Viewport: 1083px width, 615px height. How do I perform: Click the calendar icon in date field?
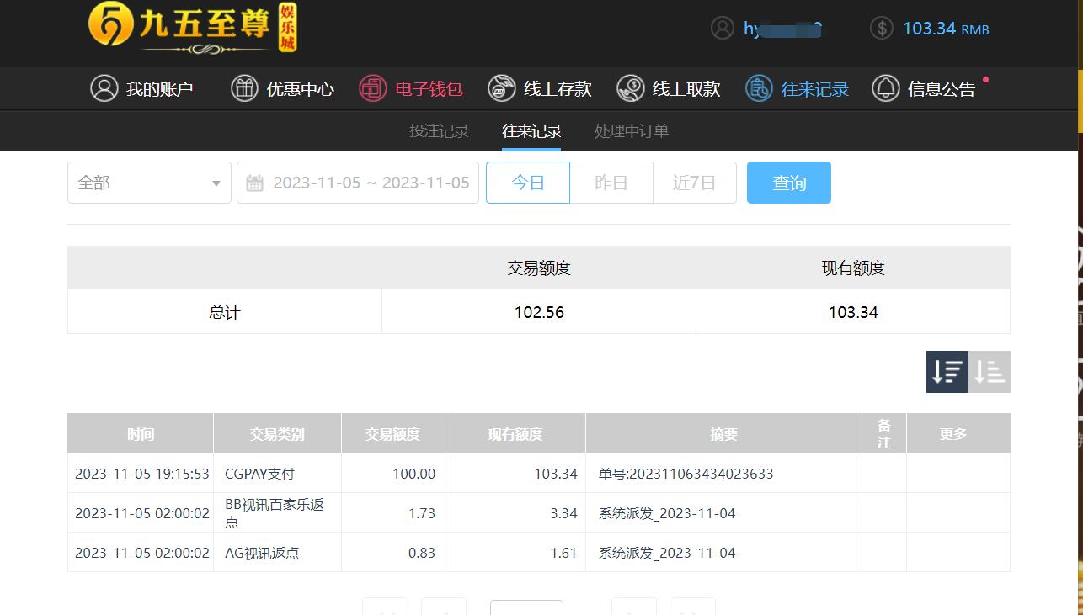tap(255, 183)
